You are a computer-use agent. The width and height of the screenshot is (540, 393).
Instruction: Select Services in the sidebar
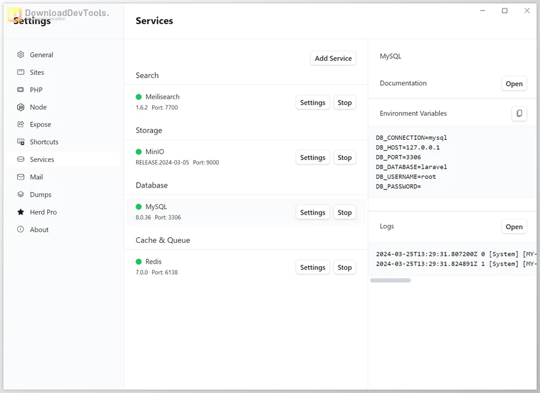click(x=63, y=159)
